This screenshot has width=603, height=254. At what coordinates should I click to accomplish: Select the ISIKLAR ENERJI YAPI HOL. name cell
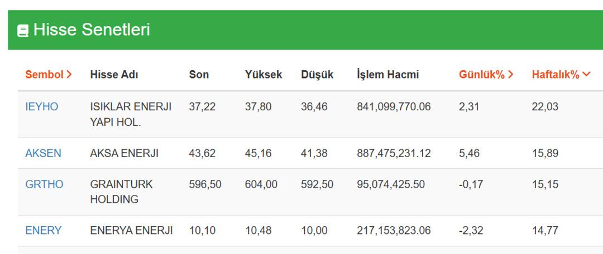[x=131, y=114]
